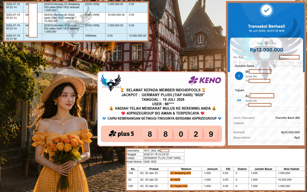
Task: Click the "Jumlah Bayar" column header
Action: coord(263,169)
